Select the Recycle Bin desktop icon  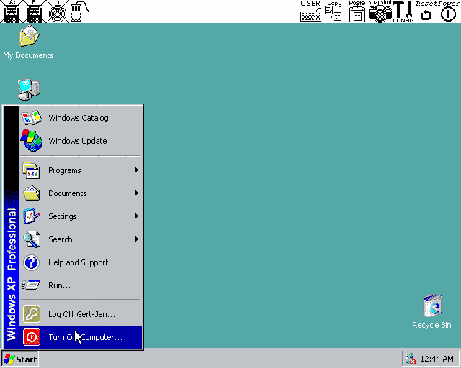pyautogui.click(x=431, y=312)
